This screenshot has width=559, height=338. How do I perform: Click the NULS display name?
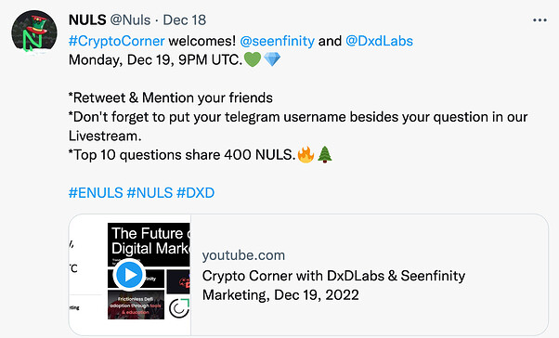pos(87,20)
